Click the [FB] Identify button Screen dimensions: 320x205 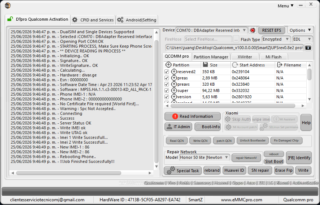[299, 158]
